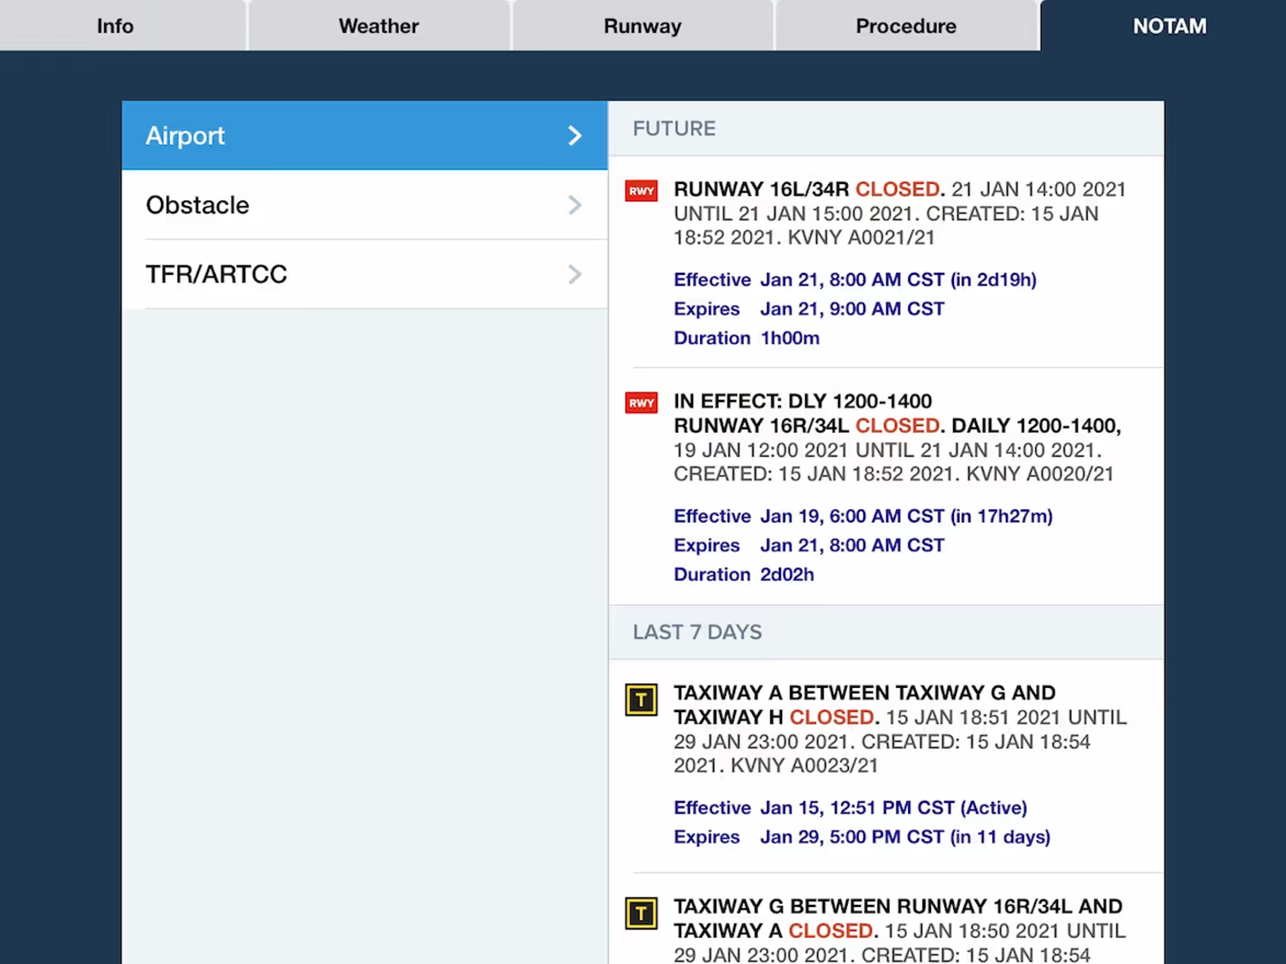The width and height of the screenshot is (1286, 964).
Task: Switch to the Info tab
Action: (x=115, y=26)
